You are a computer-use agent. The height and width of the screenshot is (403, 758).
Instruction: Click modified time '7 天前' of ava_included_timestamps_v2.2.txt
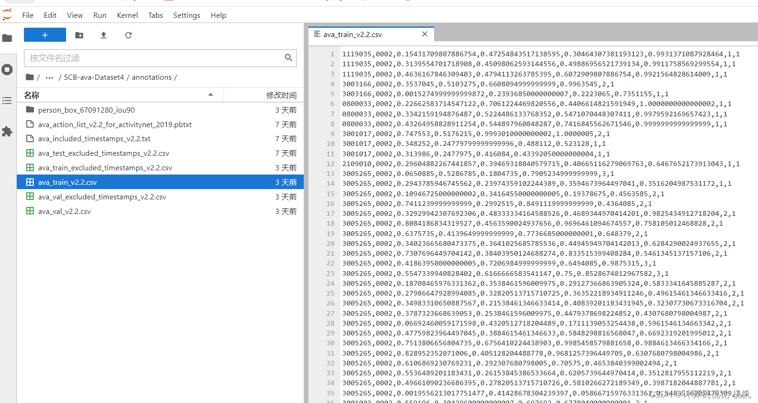pyautogui.click(x=286, y=139)
